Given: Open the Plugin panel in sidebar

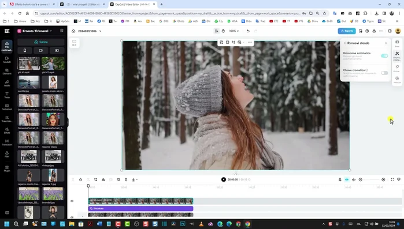Looking at the screenshot, I should pos(7,168).
